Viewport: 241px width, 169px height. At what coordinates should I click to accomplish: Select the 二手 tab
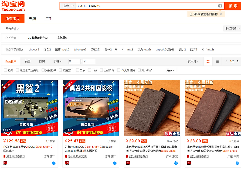(49, 19)
